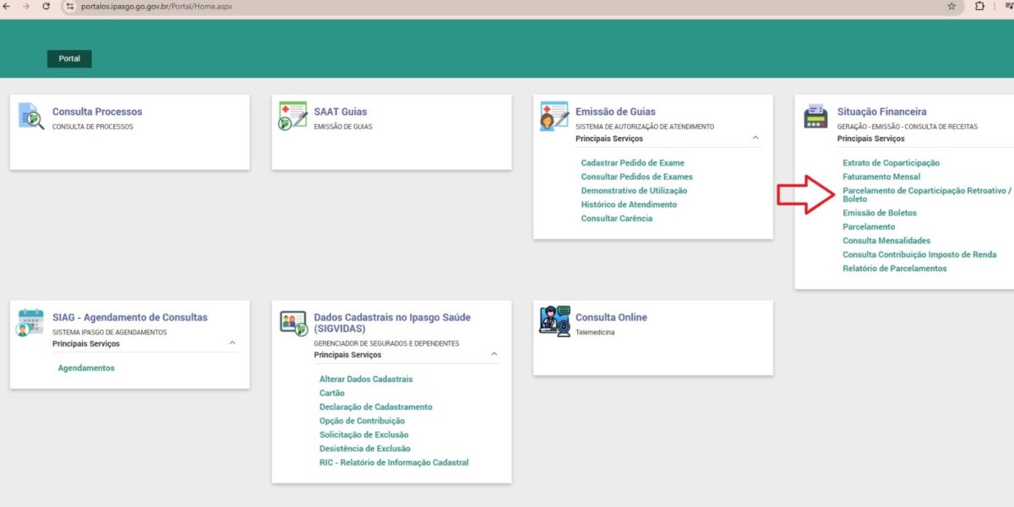The height and width of the screenshot is (507, 1014).
Task: Click the Consulta Processos card icon
Action: pyautogui.click(x=30, y=116)
